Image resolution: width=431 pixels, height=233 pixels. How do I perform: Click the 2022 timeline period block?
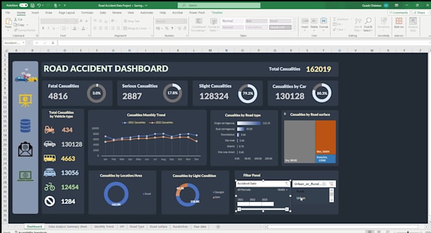[x=255, y=204]
